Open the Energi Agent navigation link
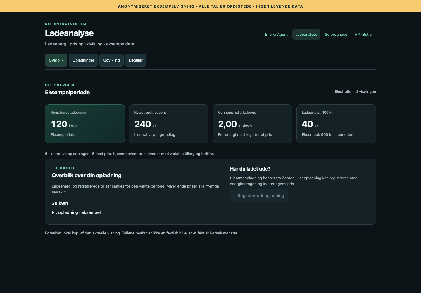The image size is (421, 293). pos(276,34)
